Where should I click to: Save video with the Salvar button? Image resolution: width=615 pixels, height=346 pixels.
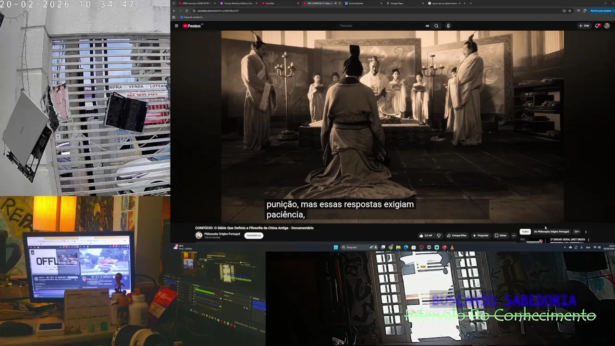(x=501, y=235)
